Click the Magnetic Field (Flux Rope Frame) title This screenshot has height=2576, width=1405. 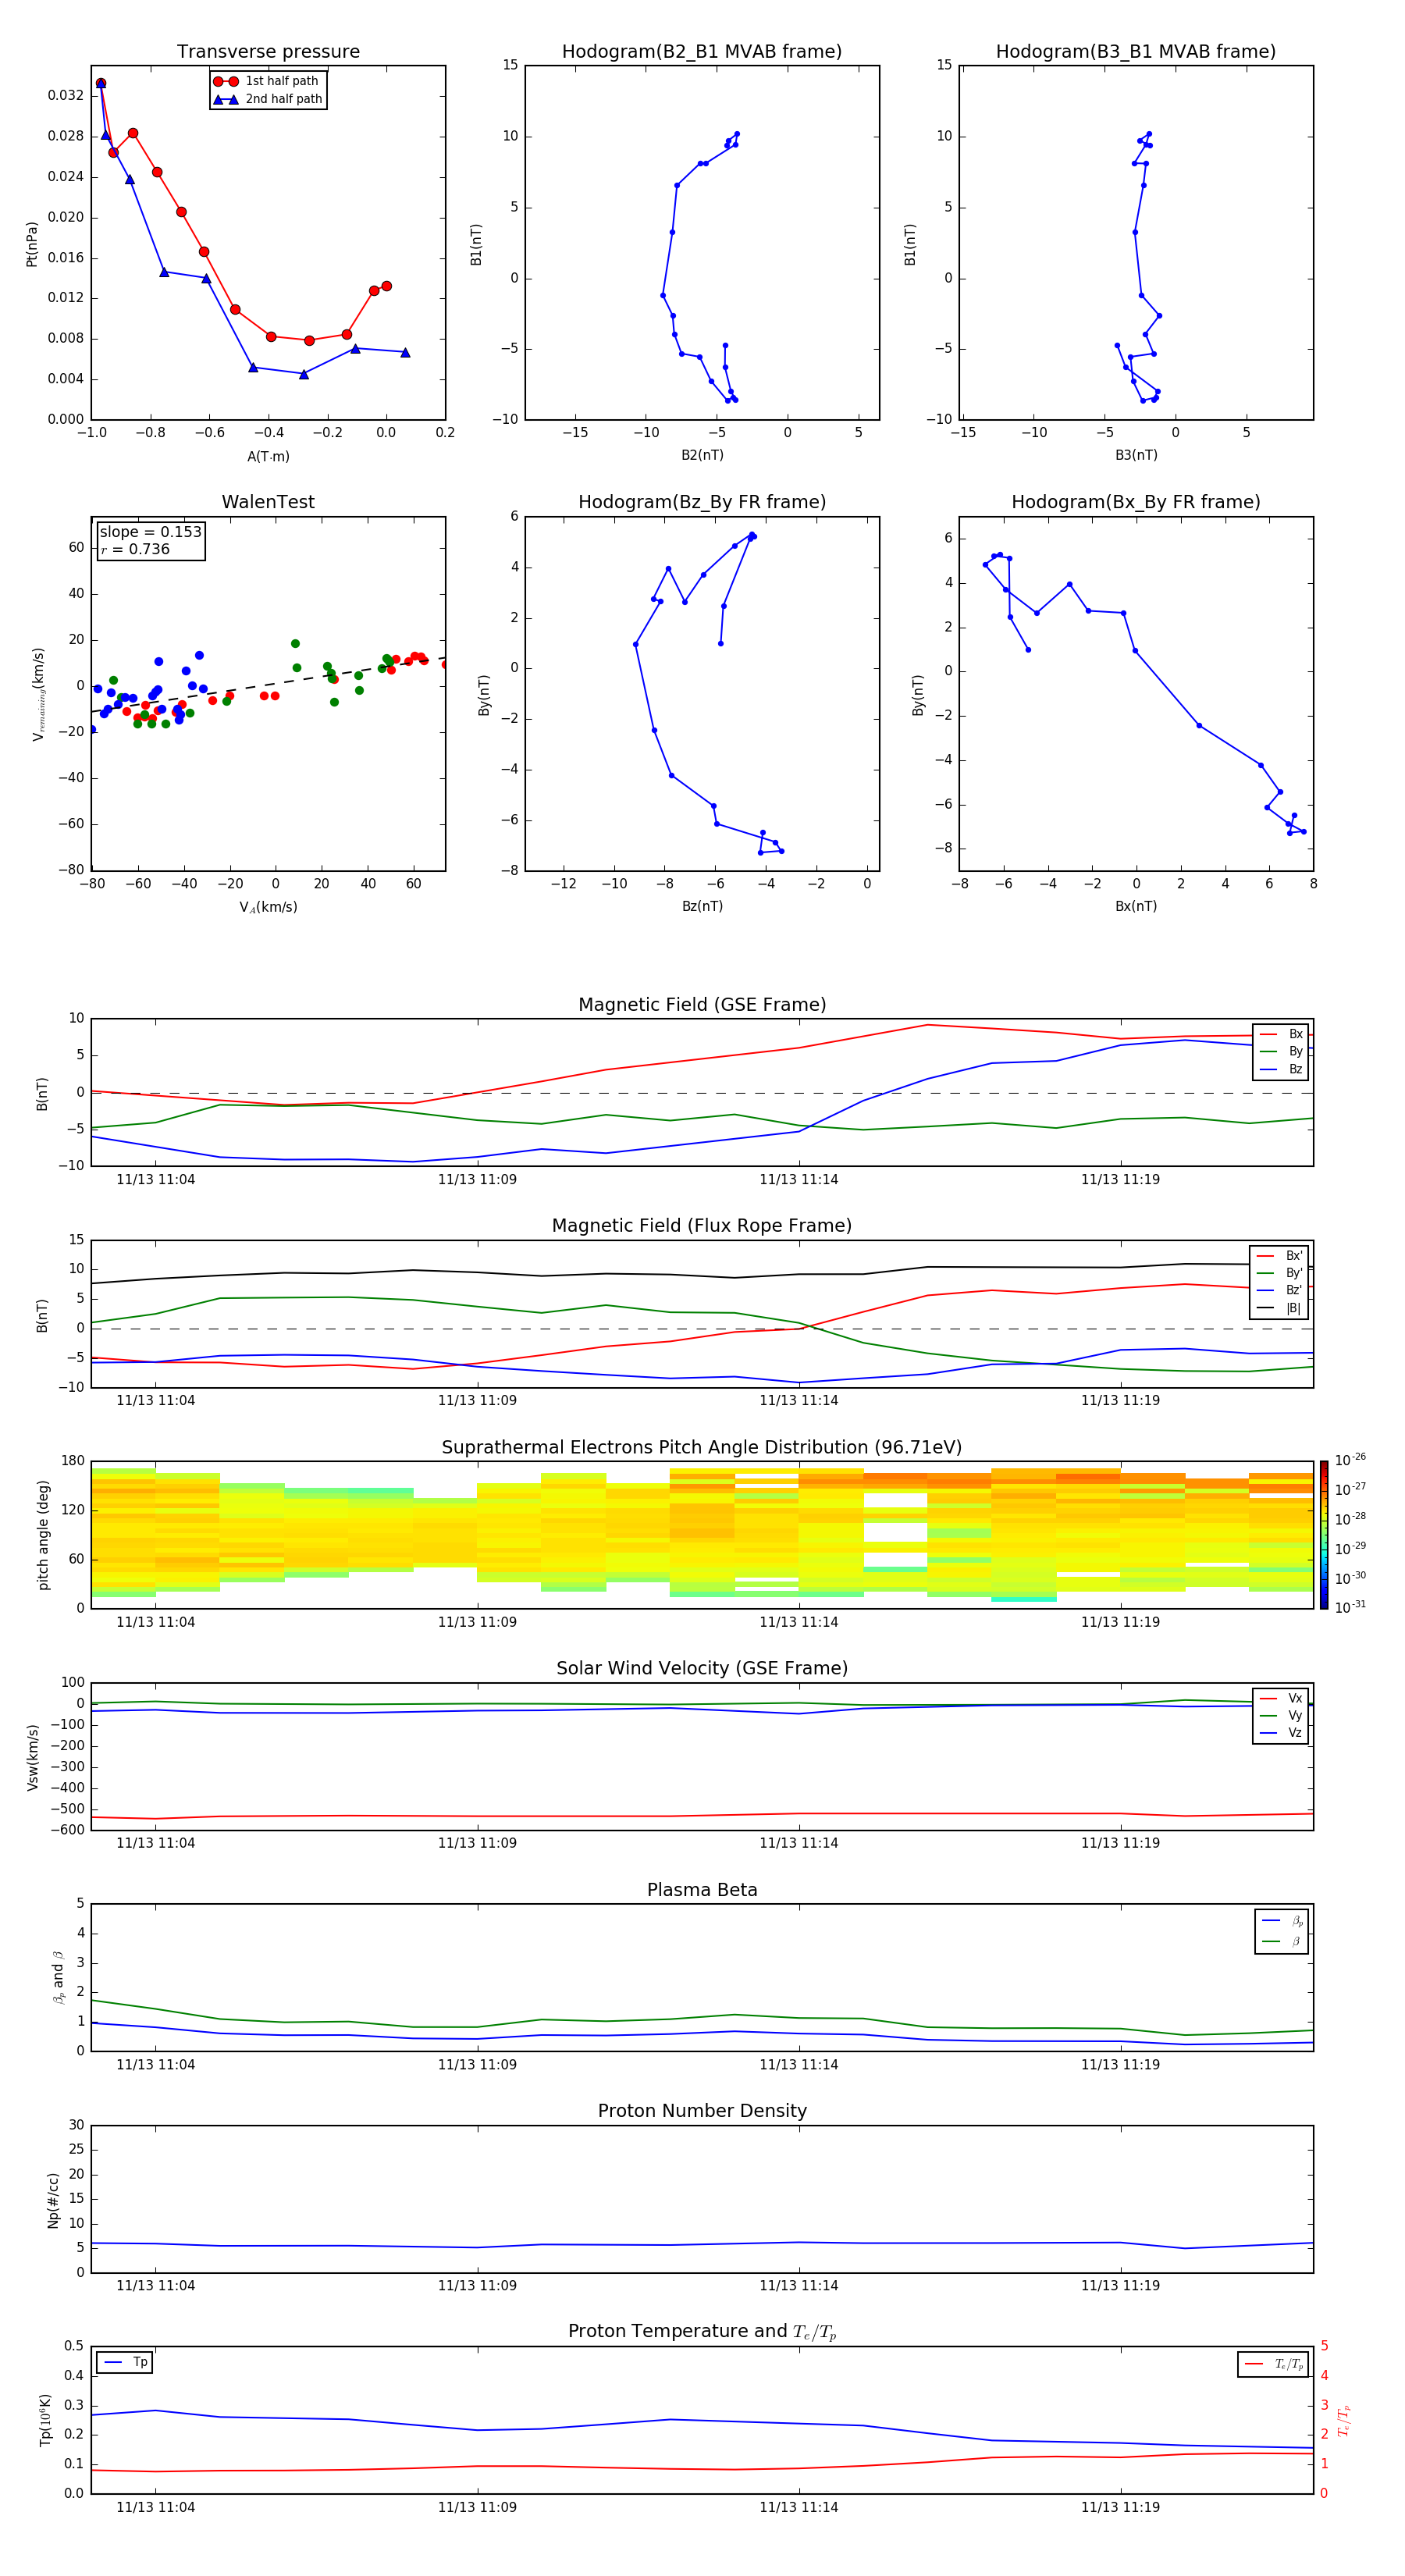[x=702, y=1226]
